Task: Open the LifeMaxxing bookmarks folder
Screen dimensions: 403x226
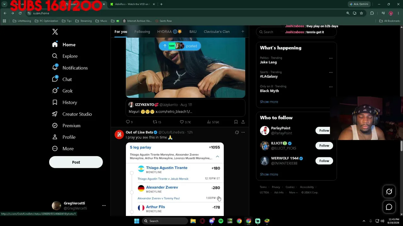Action: [22, 21]
